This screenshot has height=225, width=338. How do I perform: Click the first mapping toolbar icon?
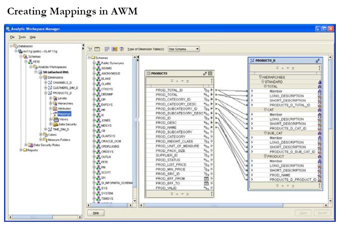pos(90,49)
